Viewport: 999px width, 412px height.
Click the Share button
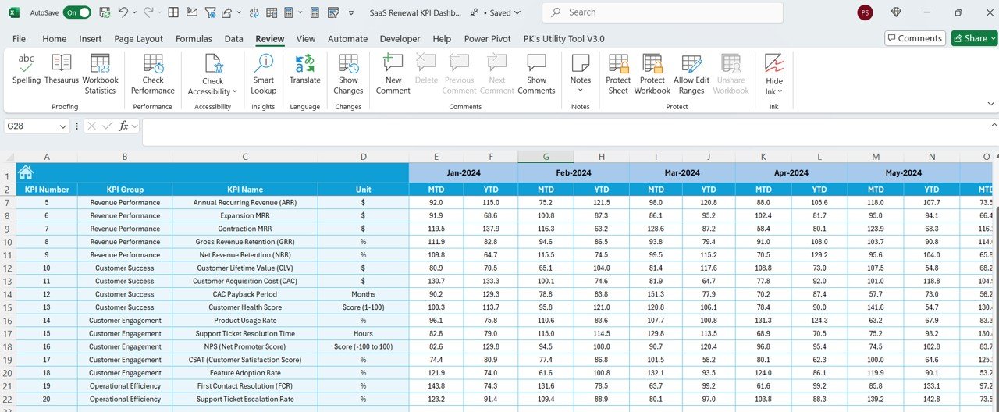(974, 38)
